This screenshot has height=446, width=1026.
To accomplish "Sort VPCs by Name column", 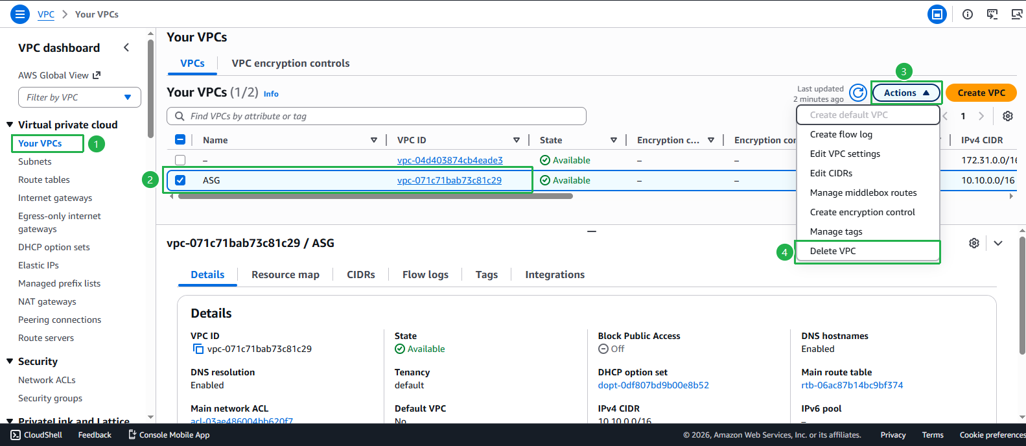I will coord(374,140).
